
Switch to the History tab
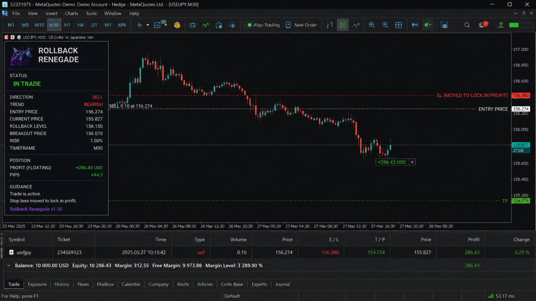click(62, 284)
